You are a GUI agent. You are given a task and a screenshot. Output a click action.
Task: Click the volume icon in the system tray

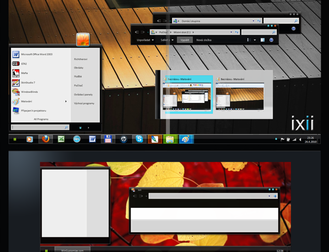pyautogui.click(x=300, y=139)
